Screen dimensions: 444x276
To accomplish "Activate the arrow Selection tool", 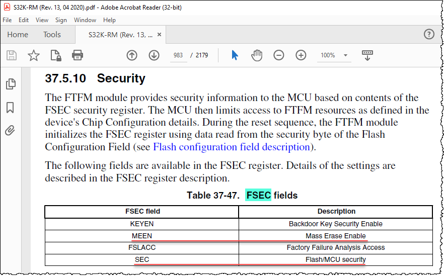I will (235, 55).
